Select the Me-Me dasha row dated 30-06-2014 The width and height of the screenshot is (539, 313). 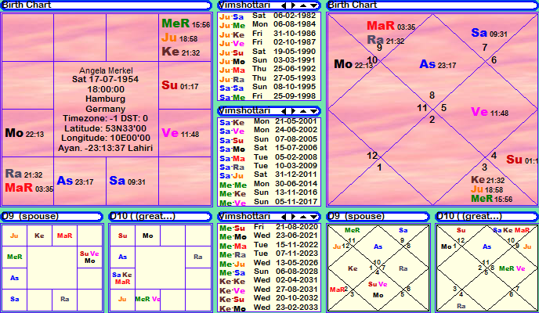(268, 184)
